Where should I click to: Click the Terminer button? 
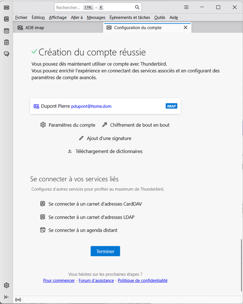tap(105, 251)
